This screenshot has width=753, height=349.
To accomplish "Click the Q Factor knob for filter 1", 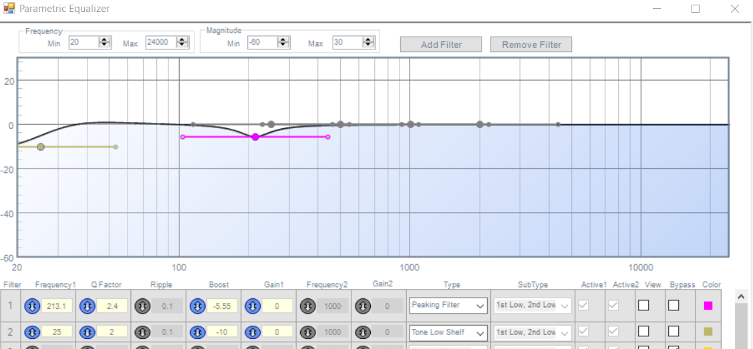I will [86, 306].
